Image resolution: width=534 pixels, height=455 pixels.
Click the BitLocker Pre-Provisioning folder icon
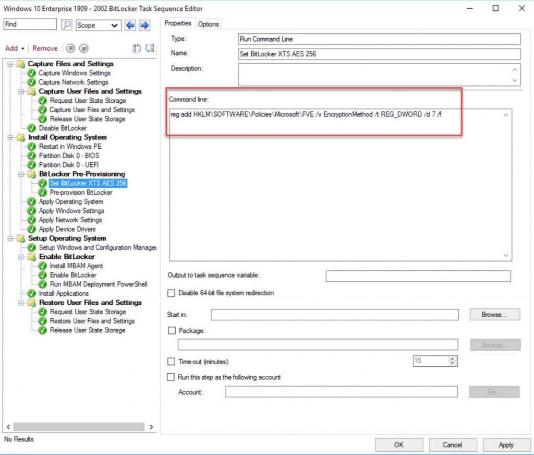click(32, 174)
